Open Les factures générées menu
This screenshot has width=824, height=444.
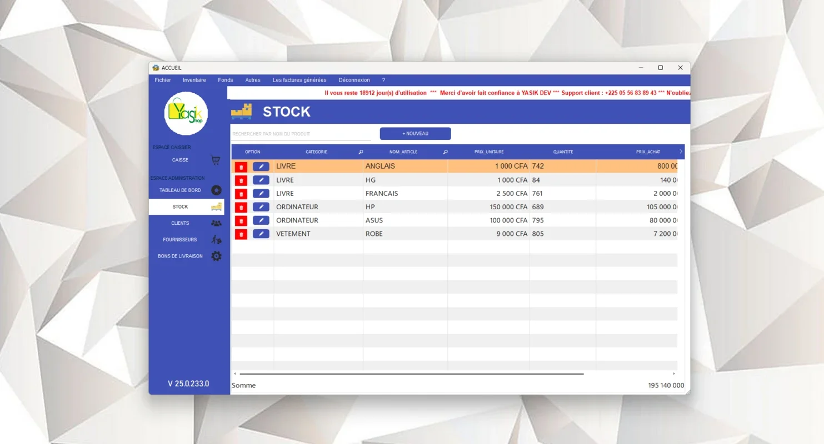[299, 80]
